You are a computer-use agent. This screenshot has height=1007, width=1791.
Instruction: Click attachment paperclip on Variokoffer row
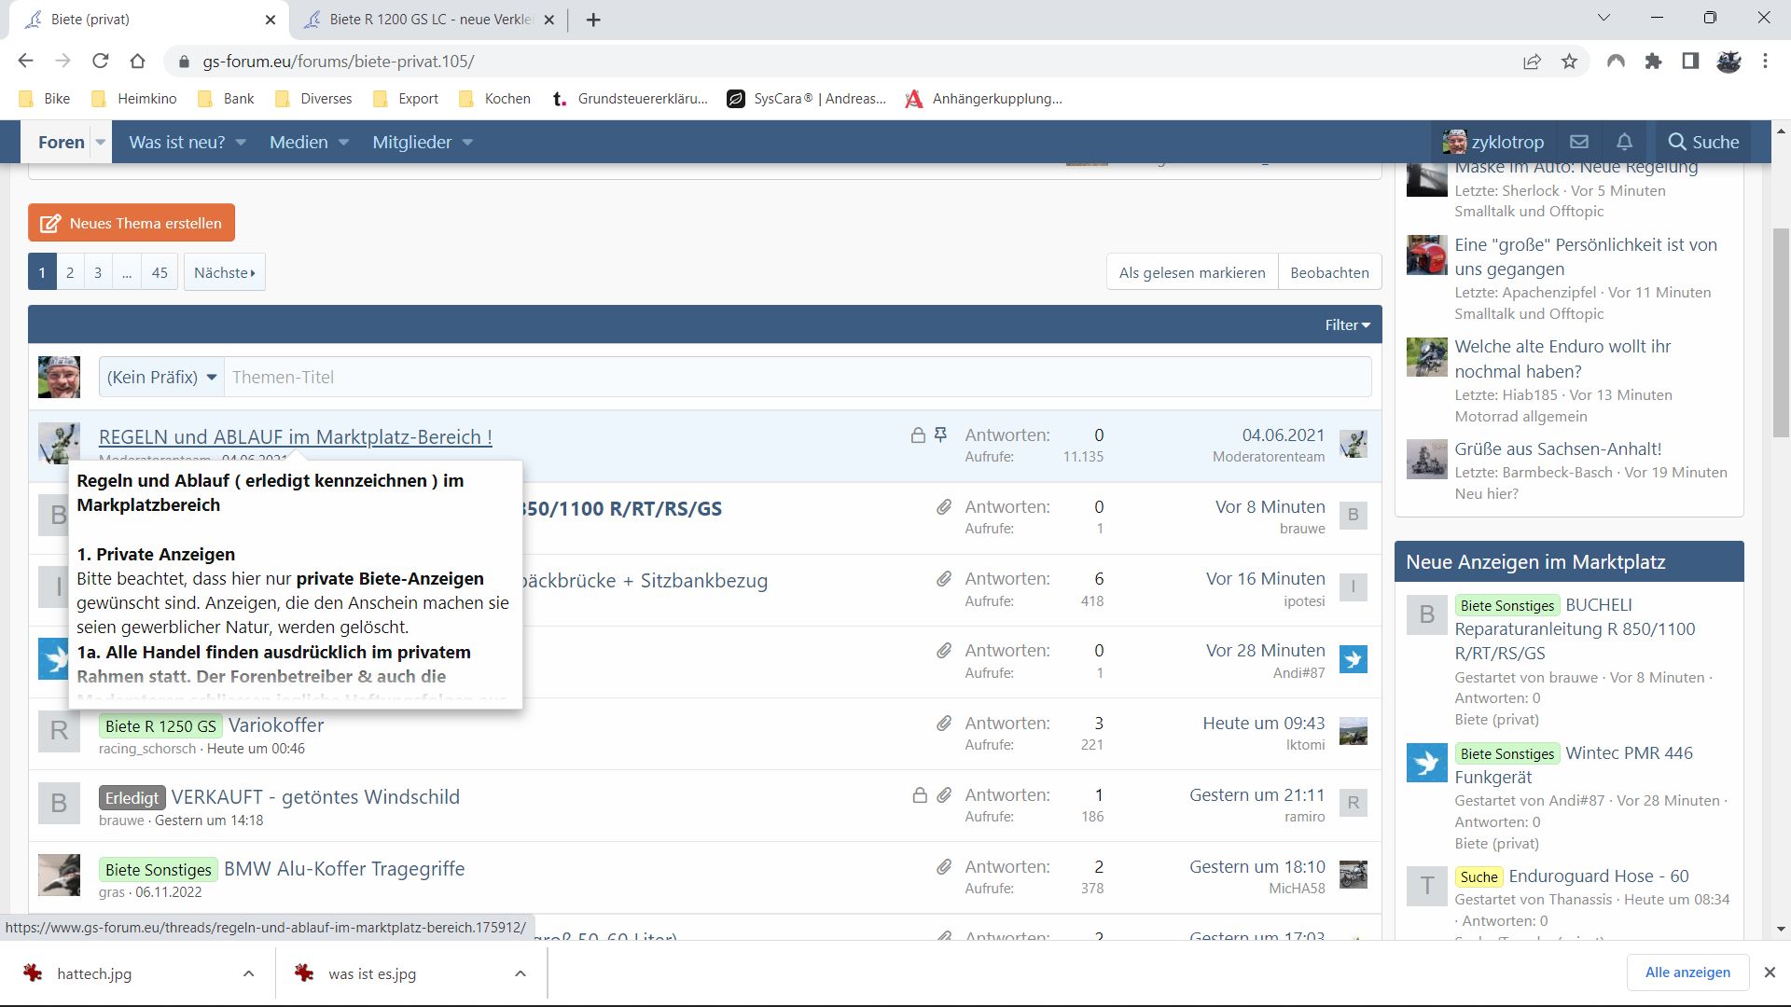[x=944, y=723]
